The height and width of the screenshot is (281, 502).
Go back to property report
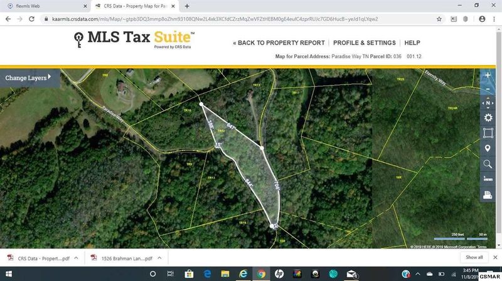(279, 43)
